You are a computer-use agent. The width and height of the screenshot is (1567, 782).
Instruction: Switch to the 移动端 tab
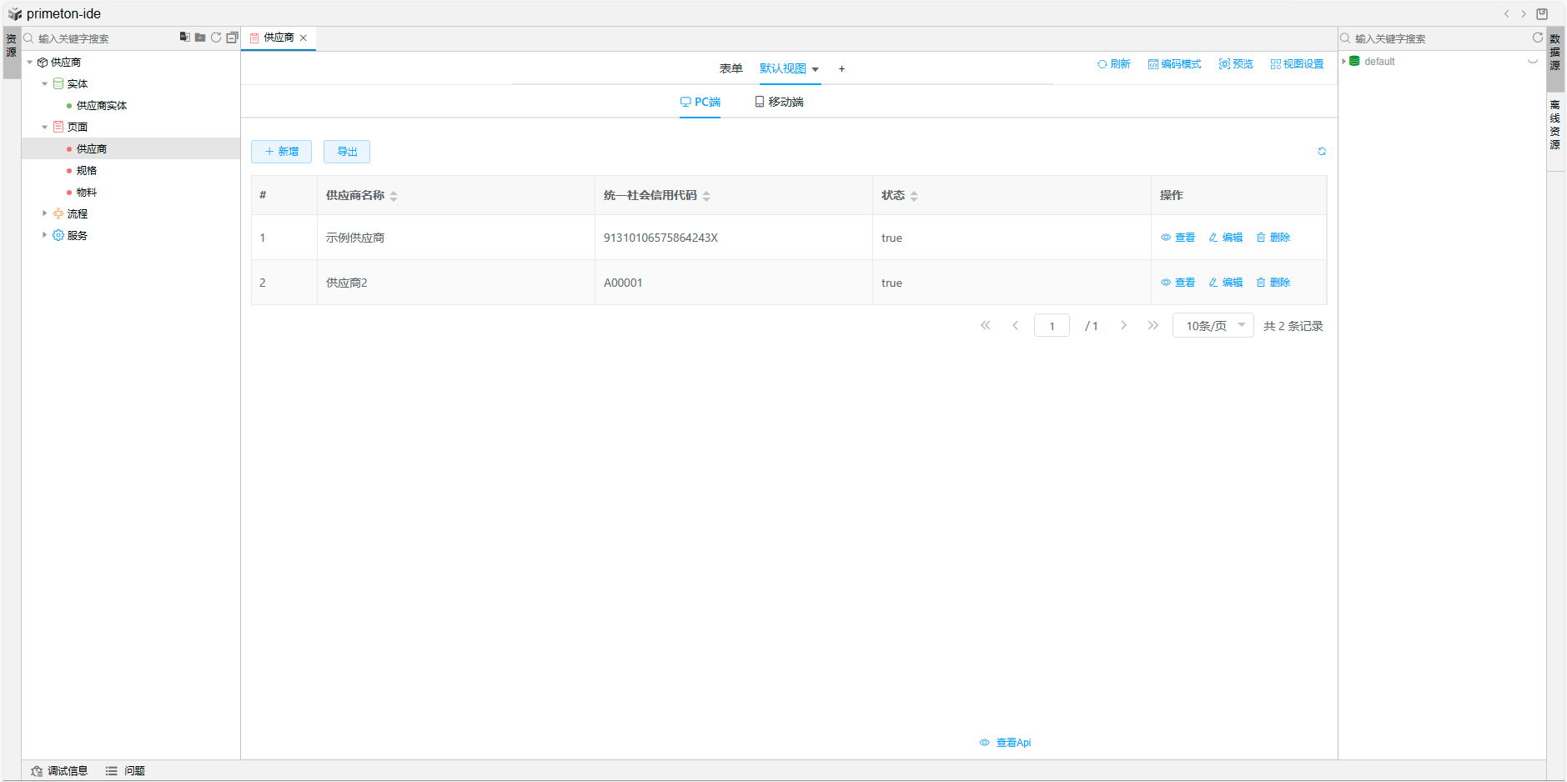779,102
